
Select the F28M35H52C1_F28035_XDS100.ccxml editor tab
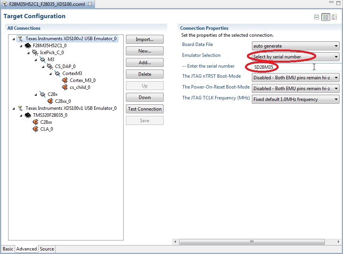(47, 4)
